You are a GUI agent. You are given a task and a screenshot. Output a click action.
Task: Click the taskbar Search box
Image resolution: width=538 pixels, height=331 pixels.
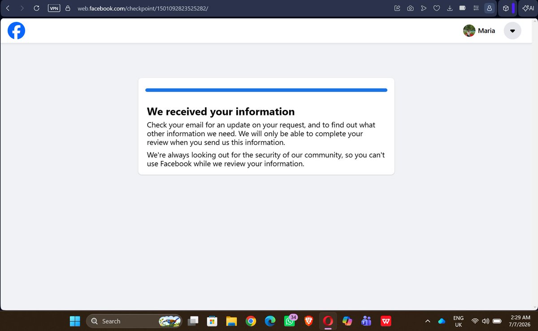click(134, 321)
